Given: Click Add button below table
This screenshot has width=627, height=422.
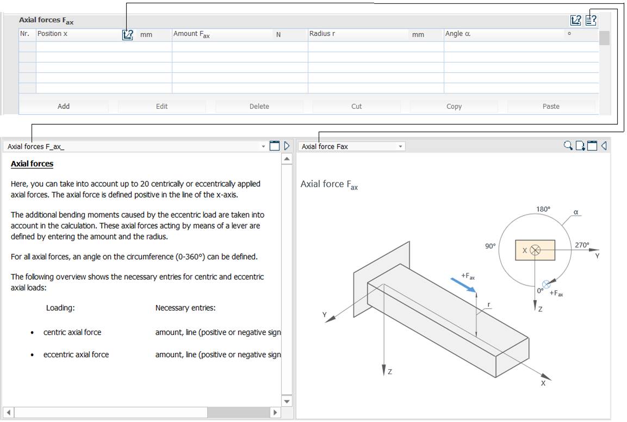Looking at the screenshot, I should pos(64,107).
